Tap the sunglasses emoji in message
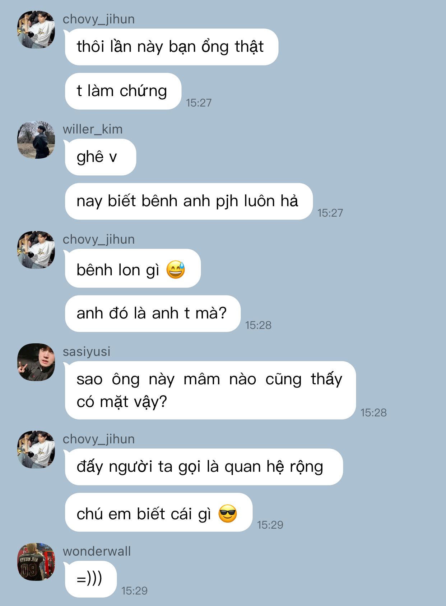This screenshot has height=606, width=446. pos(228,514)
